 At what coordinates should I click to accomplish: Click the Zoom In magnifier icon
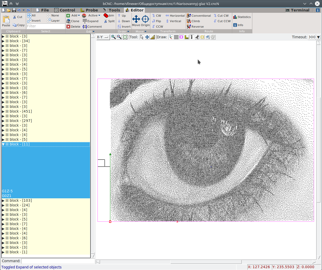(113, 37)
